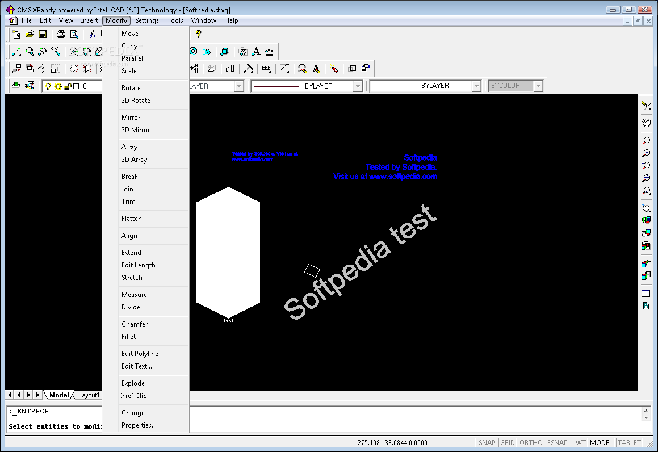This screenshot has width=658, height=452.
Task: Click the Open file folder icon
Action: (30, 35)
